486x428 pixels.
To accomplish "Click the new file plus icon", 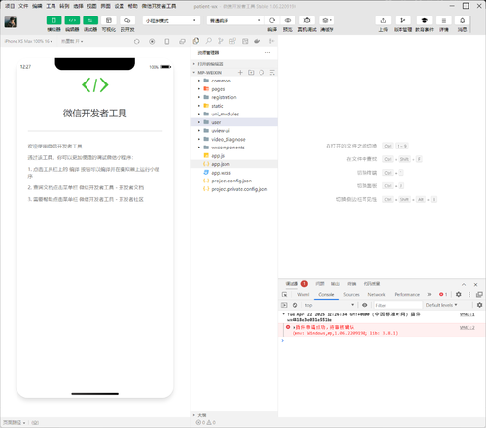I will coord(240,73).
